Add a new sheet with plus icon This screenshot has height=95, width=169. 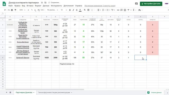click(7, 92)
